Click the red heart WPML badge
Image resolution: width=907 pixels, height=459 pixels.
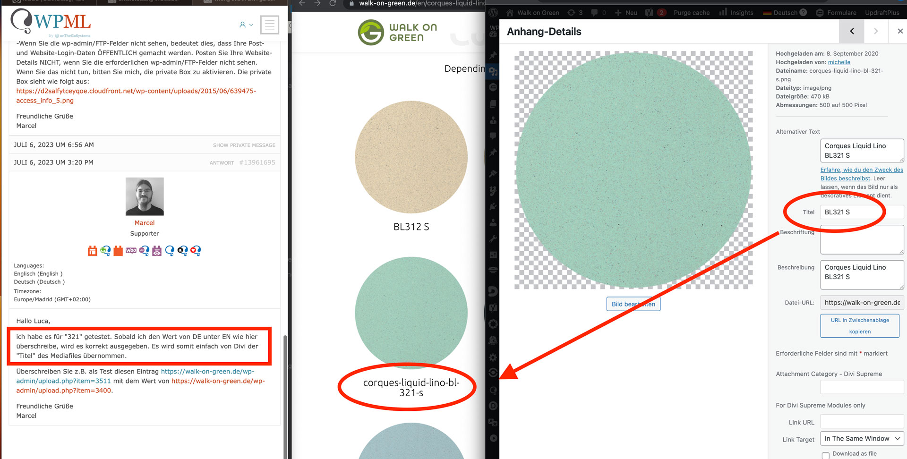tap(196, 251)
